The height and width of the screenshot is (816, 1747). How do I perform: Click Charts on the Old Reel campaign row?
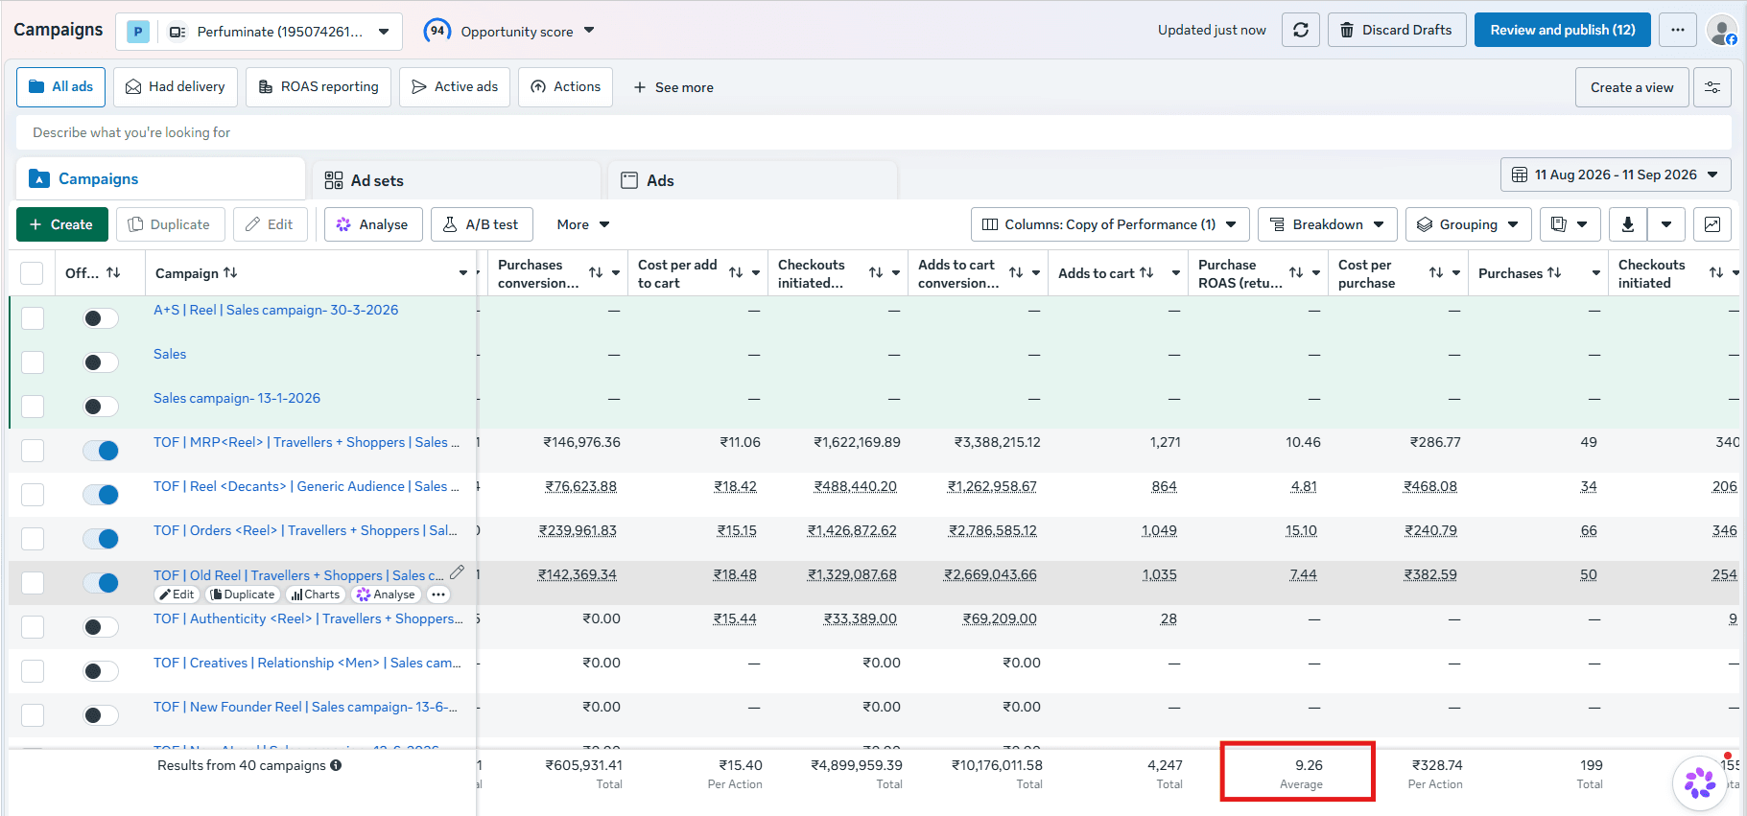316,595
